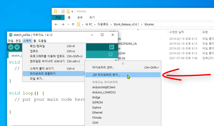This screenshot has width=214, height=126.
Task: Select 라이브러리 관리... entry
Action: tap(123, 68)
